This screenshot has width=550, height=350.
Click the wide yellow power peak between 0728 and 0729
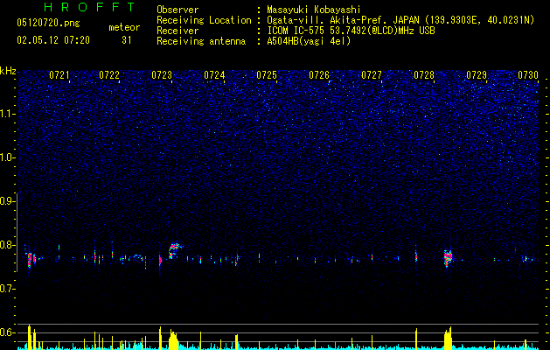[x=448, y=338]
